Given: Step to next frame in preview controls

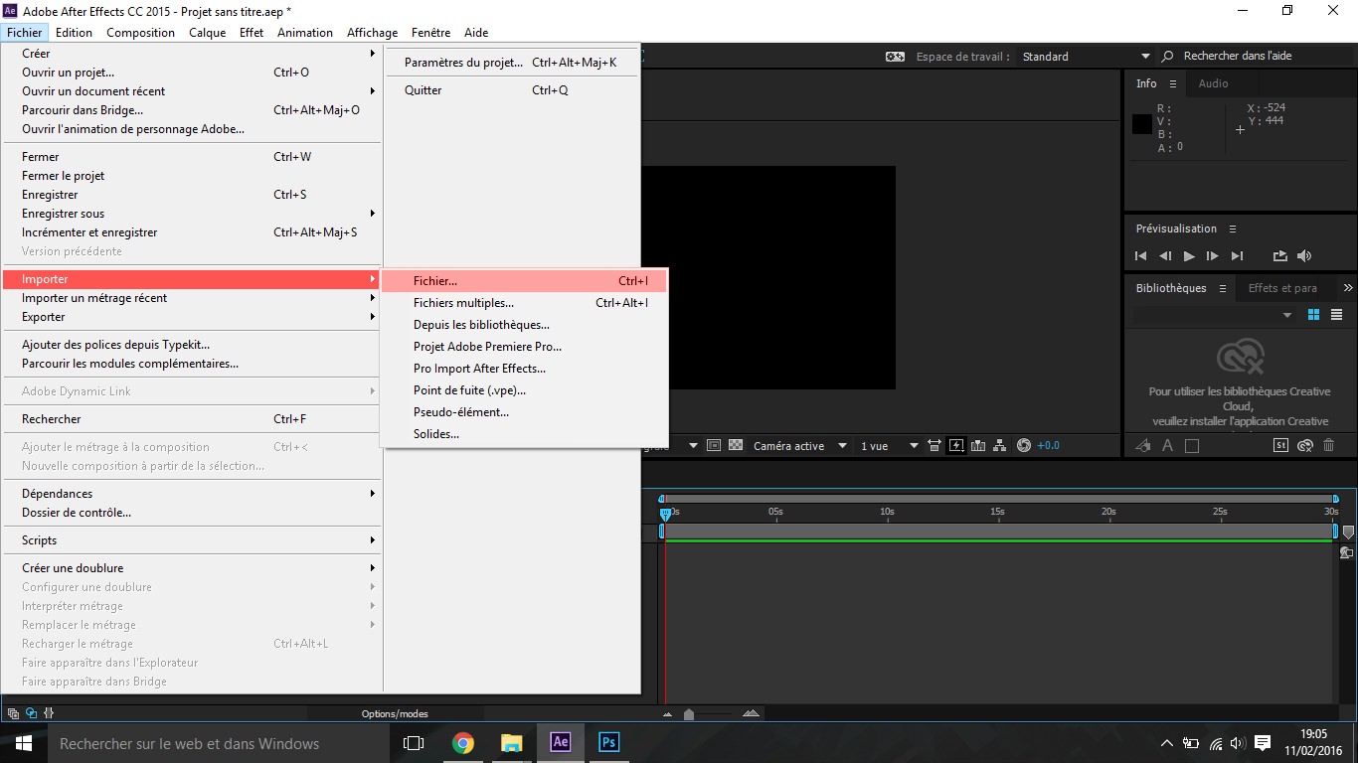Looking at the screenshot, I should click(x=1212, y=256).
